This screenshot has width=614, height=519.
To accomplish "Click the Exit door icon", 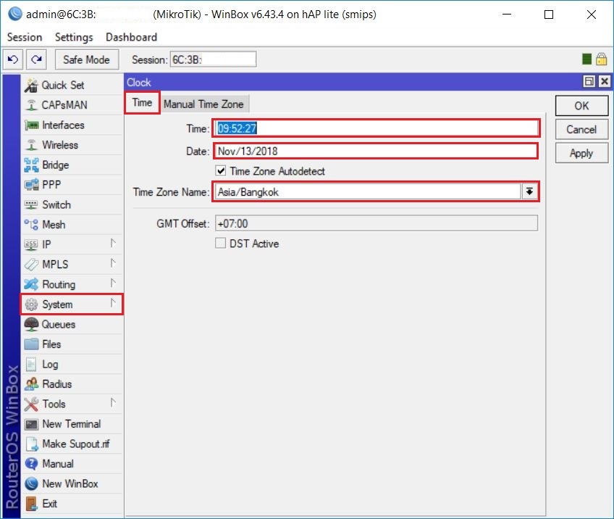I will 31,504.
